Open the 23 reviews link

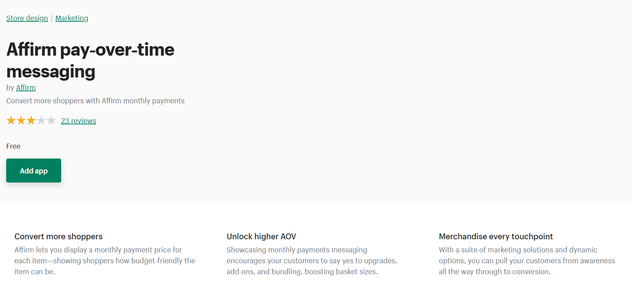pyautogui.click(x=79, y=121)
